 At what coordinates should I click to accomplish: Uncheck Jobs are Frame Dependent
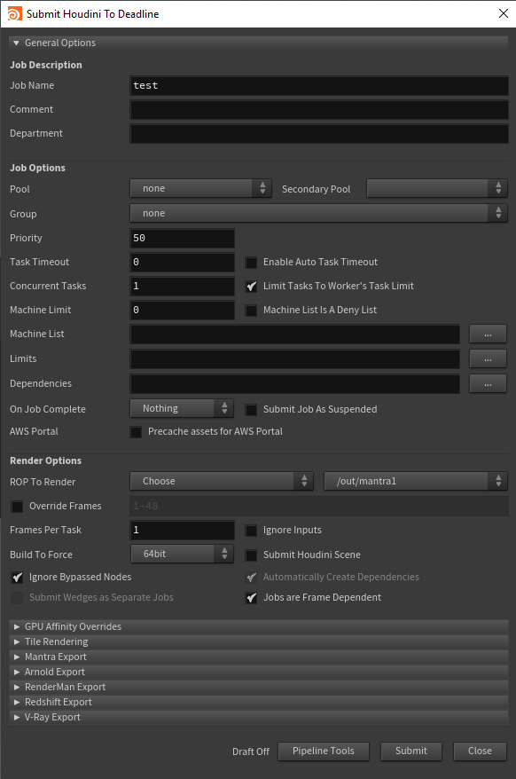251,598
